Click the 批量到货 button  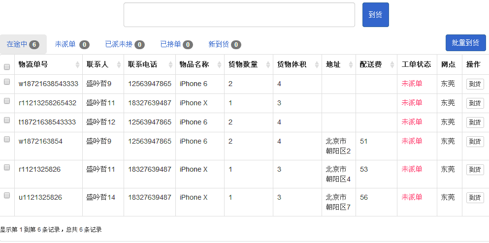coord(466,43)
